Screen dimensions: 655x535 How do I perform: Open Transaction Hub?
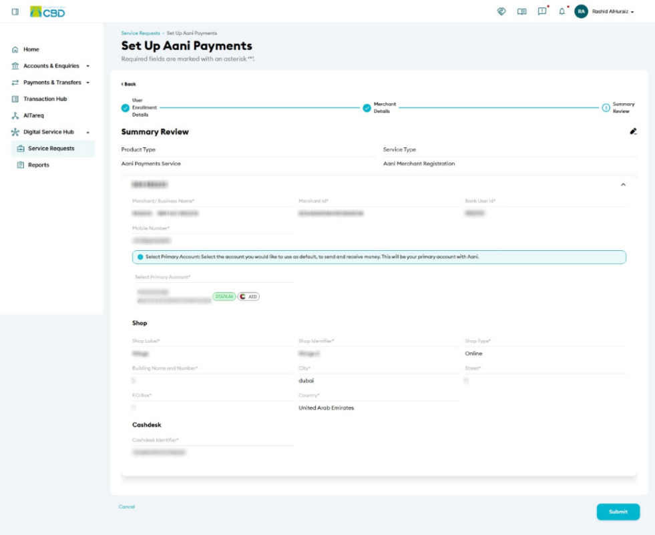(45, 99)
